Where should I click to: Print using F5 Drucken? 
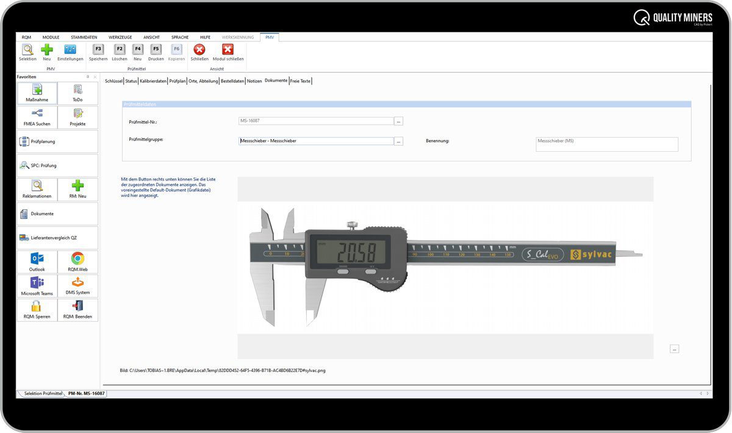(x=156, y=52)
